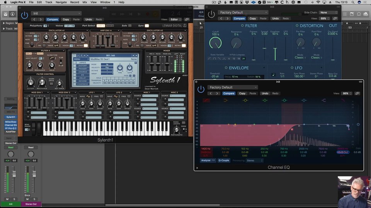Open the View Editor dropdown in Sylenth1
371x208 pixels.
176,19
